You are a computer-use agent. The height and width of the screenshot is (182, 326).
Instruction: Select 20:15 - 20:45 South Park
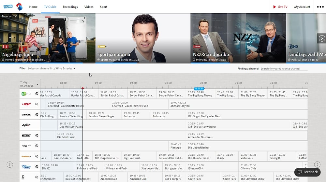(203, 177)
